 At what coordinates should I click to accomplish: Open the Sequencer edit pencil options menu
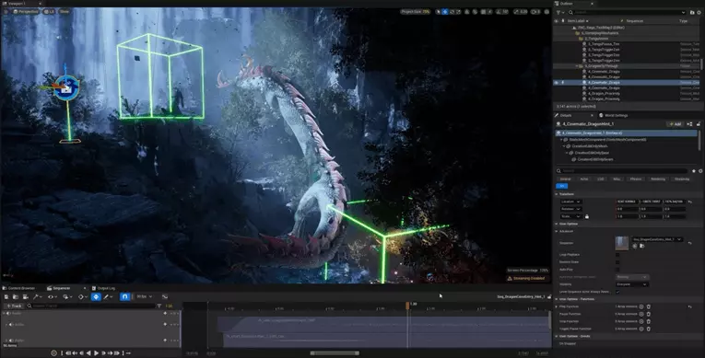(x=108, y=297)
